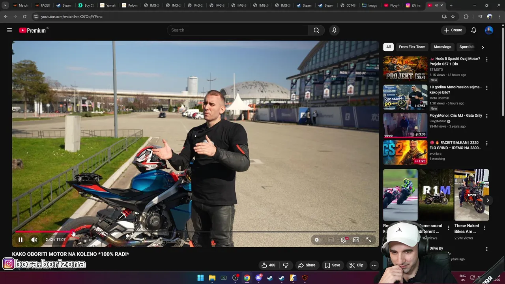This screenshot has height=284, width=505.
Task: Pause the playing video
Action: tap(21, 240)
